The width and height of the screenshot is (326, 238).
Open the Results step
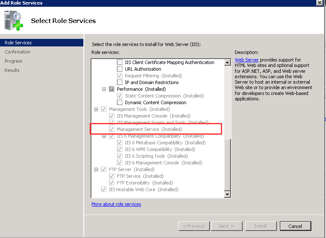(12, 70)
